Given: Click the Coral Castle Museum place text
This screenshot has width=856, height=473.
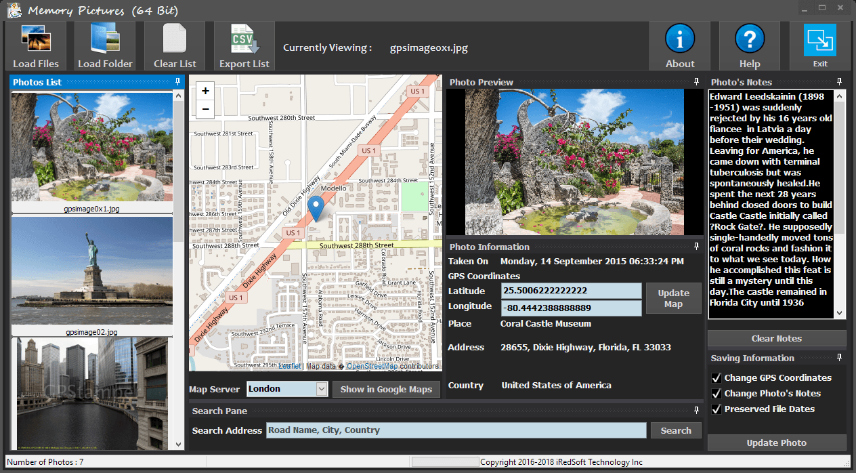Looking at the screenshot, I should click(546, 323).
